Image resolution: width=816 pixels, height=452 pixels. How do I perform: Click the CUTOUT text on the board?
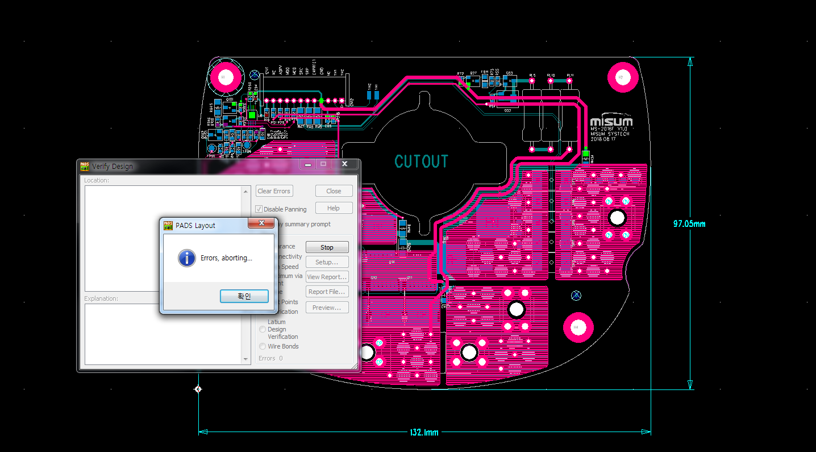click(421, 161)
